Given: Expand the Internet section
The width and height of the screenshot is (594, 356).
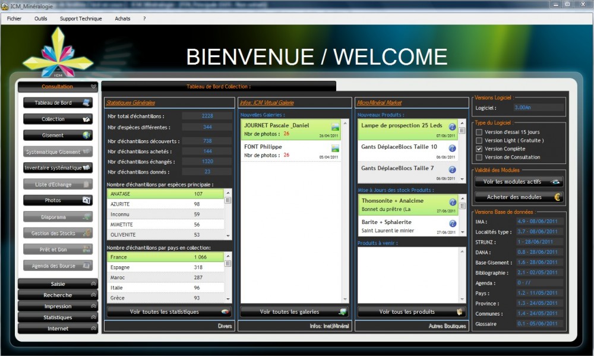Looking at the screenshot, I should coord(58,329).
